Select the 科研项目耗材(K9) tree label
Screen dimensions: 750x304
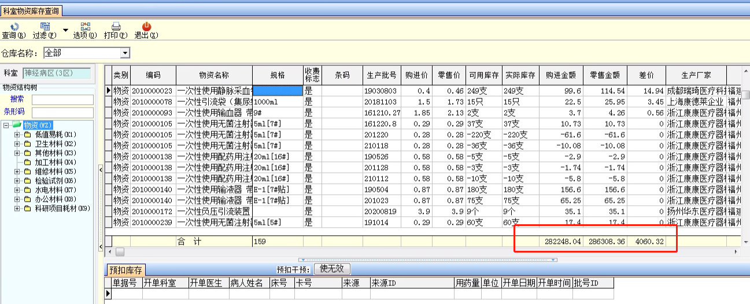pyautogui.click(x=62, y=209)
